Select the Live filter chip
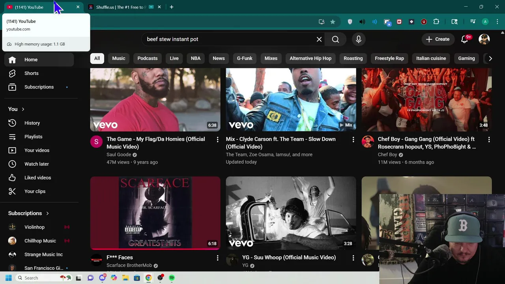Viewport: 505px width, 284px height. [174, 58]
